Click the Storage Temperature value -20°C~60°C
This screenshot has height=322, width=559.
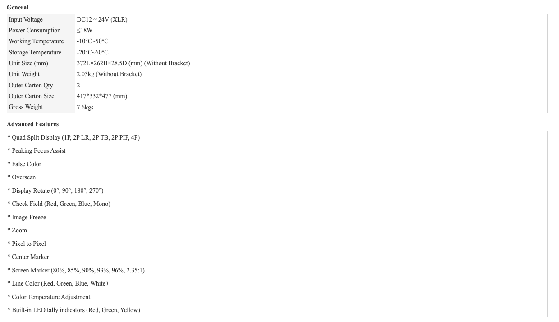coord(92,52)
